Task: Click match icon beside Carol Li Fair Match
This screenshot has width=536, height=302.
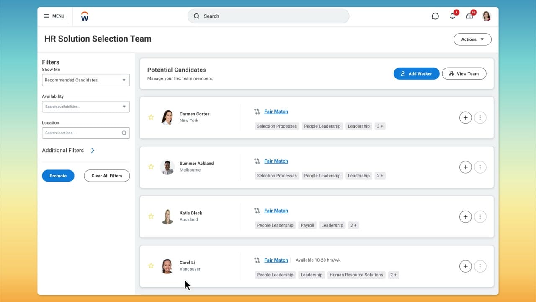Action: (257, 260)
